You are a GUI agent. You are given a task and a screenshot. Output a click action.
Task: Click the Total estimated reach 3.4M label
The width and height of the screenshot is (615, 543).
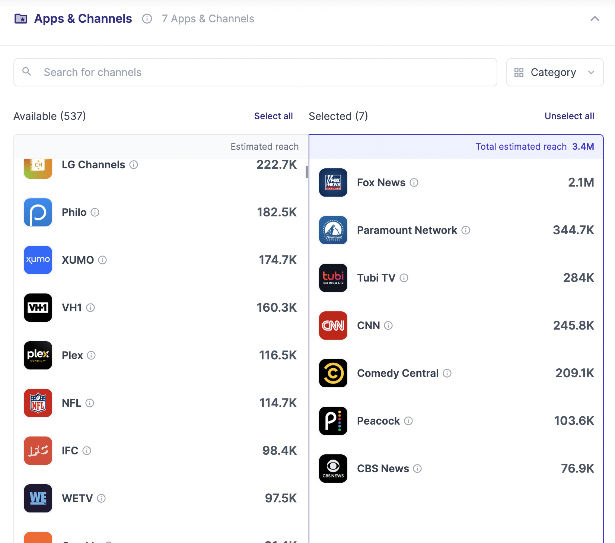535,147
